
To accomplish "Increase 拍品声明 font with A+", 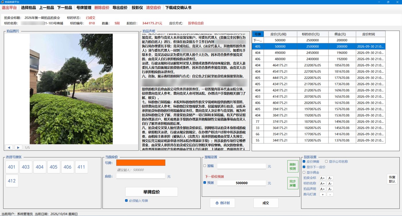I will 322,189.
